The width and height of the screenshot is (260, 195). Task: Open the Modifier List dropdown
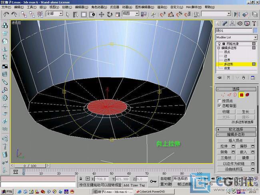coord(236,37)
